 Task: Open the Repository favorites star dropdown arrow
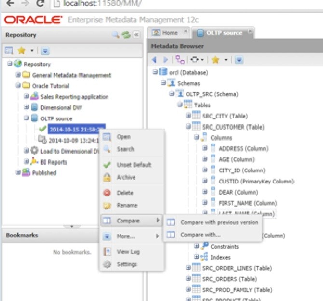32,51
